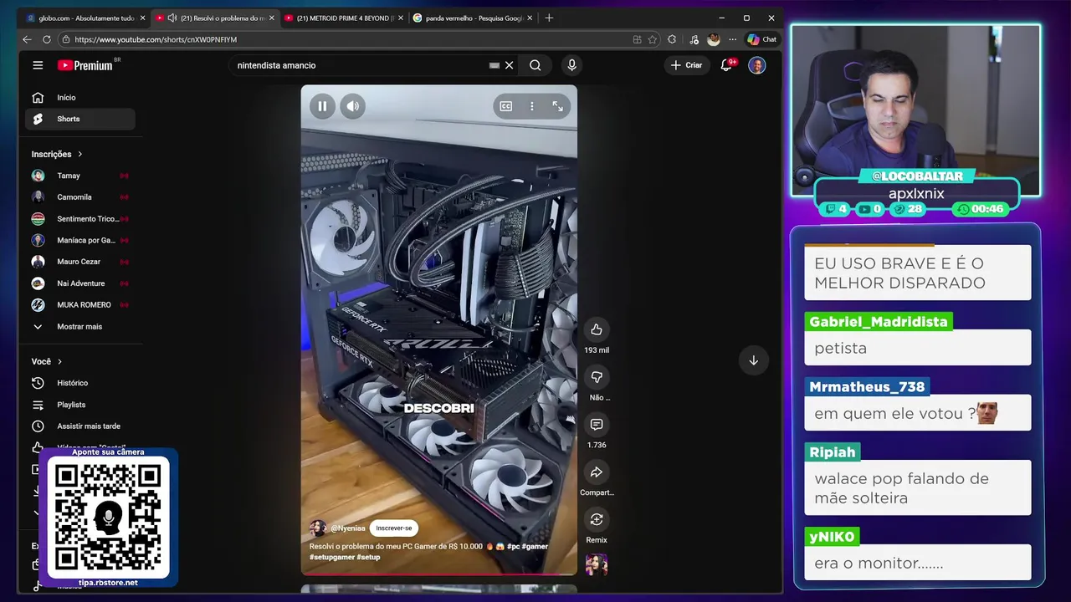Image resolution: width=1071 pixels, height=602 pixels.
Task: Close the METROID PRIME 4 tab
Action: pos(401,18)
